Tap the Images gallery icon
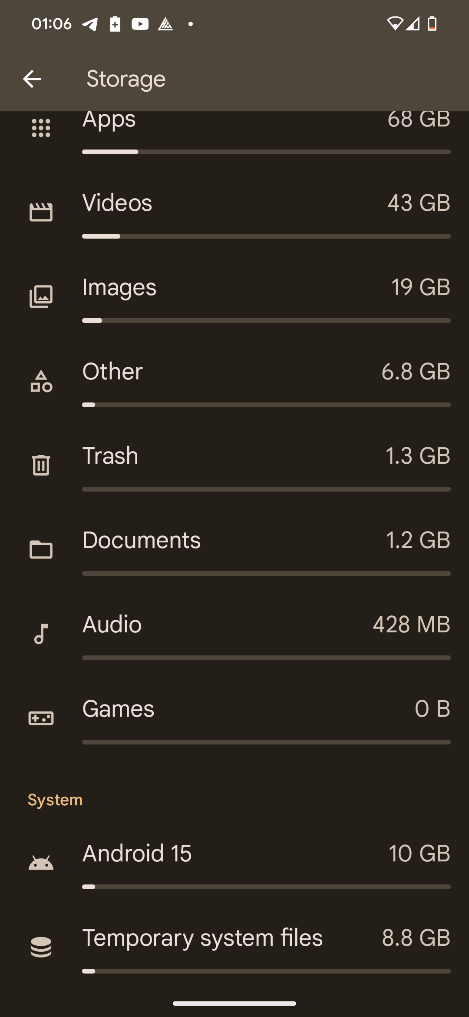The image size is (469, 1017). [41, 296]
